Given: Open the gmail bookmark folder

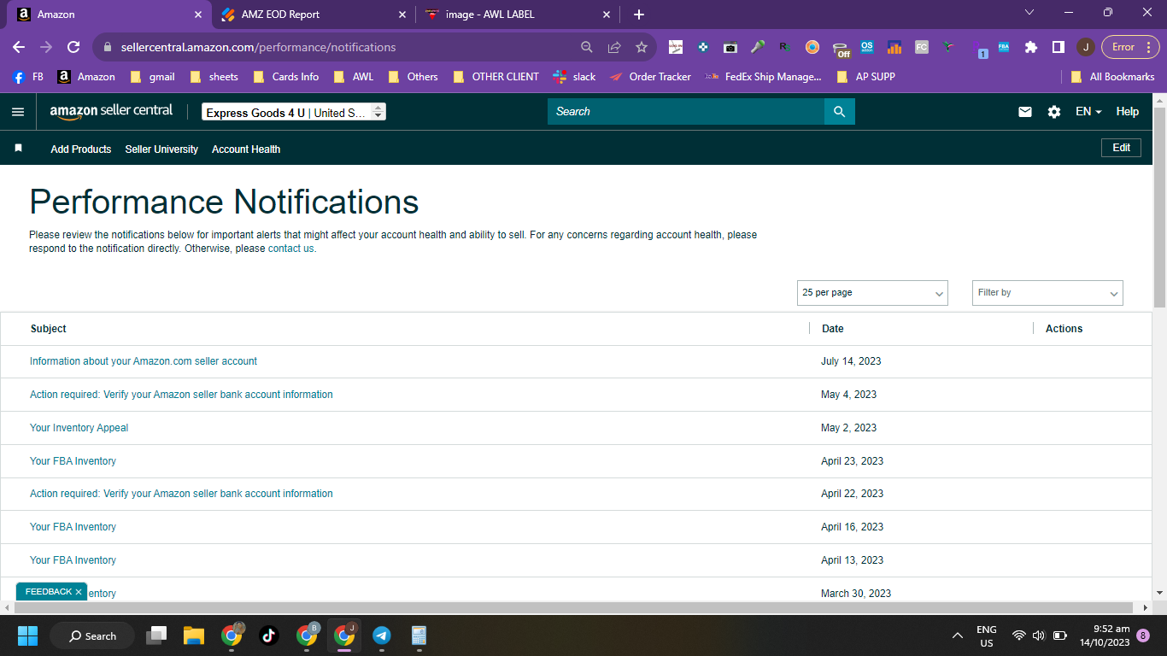Looking at the screenshot, I should pos(152,77).
